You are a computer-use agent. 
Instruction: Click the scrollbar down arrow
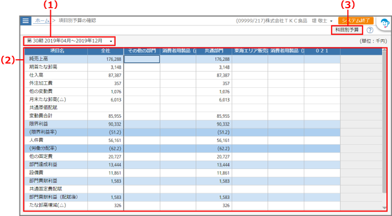(x=384, y=208)
